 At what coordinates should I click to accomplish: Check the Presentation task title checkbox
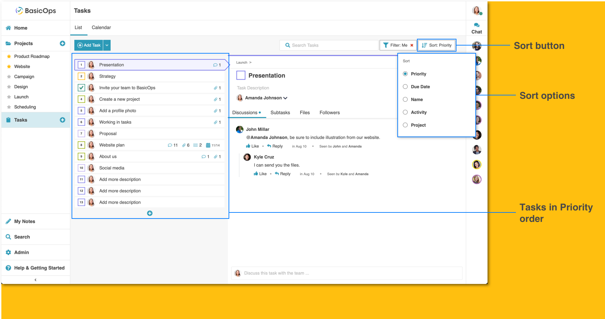pyautogui.click(x=241, y=75)
